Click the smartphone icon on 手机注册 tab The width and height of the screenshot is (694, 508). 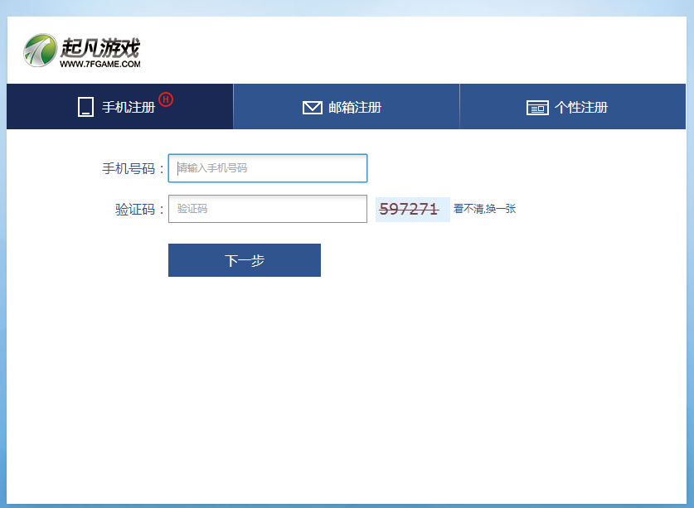(x=85, y=106)
